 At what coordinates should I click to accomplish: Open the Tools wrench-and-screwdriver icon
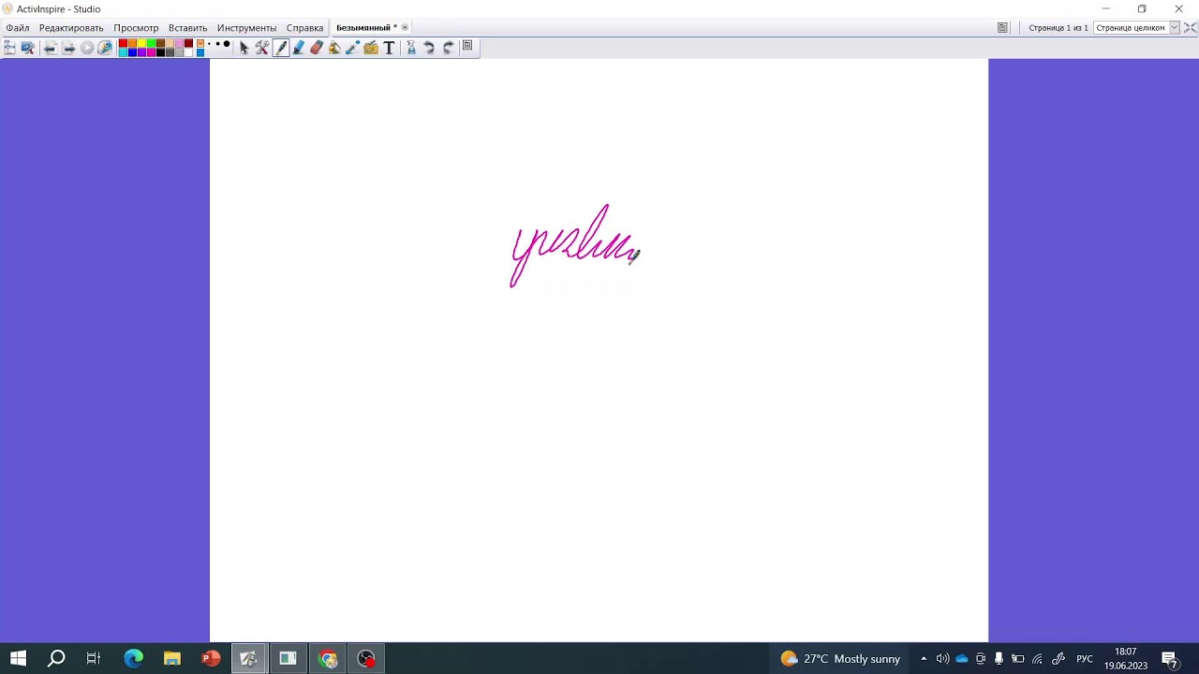coord(261,47)
